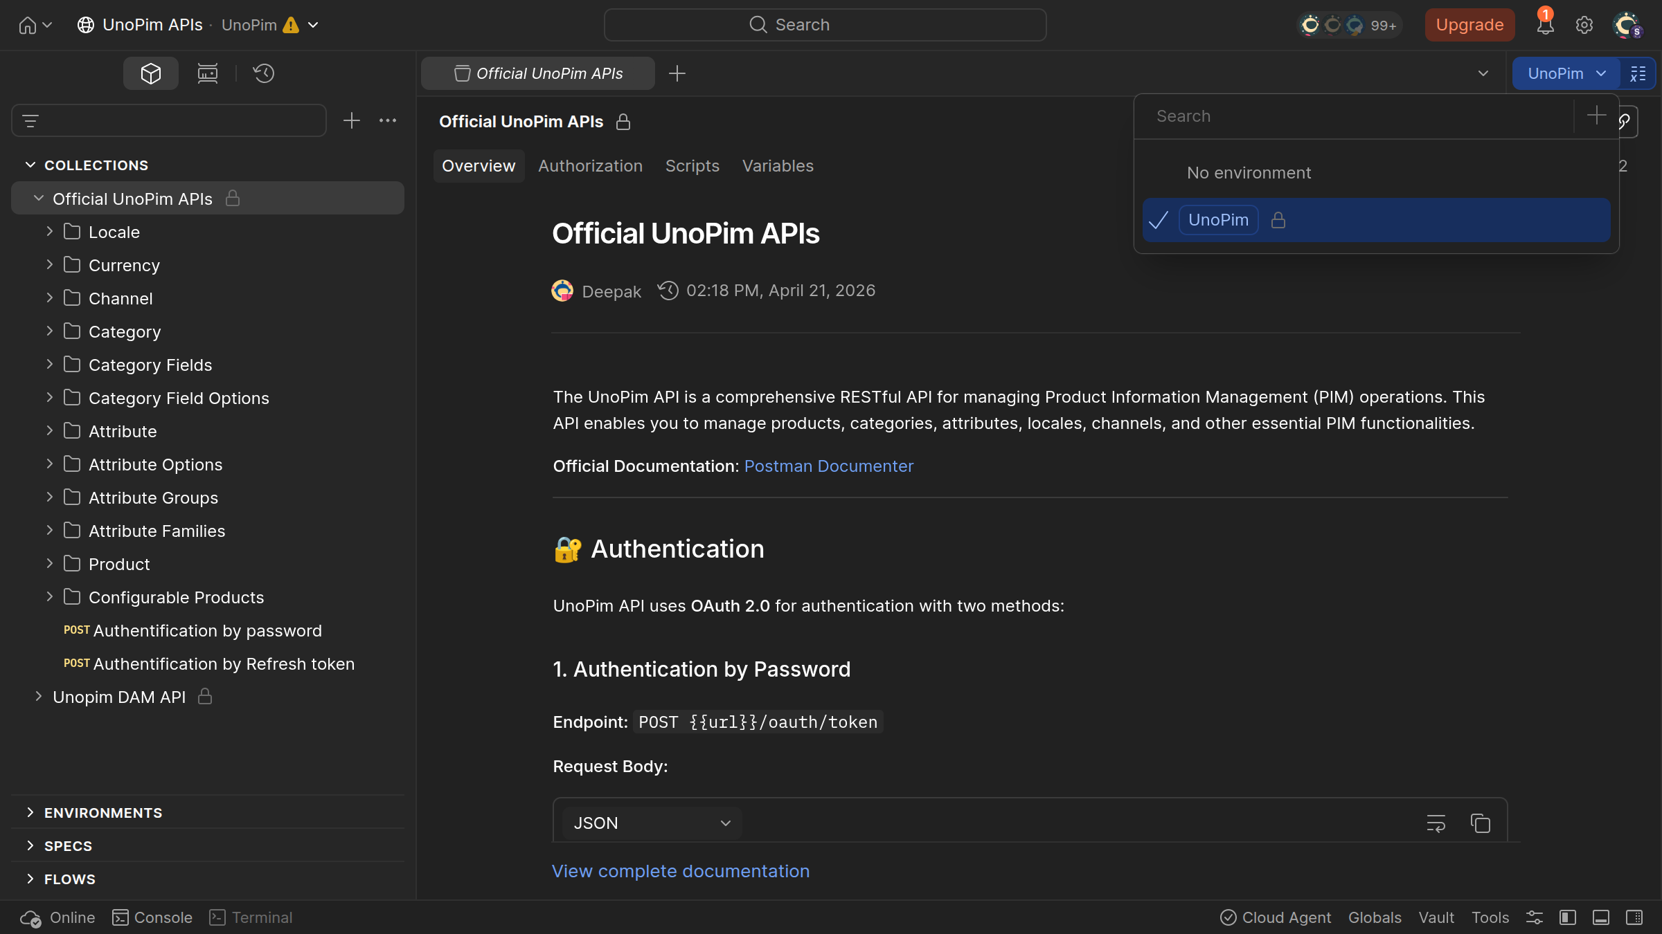Open the settings gear icon
The image size is (1662, 934).
pos(1584,25)
